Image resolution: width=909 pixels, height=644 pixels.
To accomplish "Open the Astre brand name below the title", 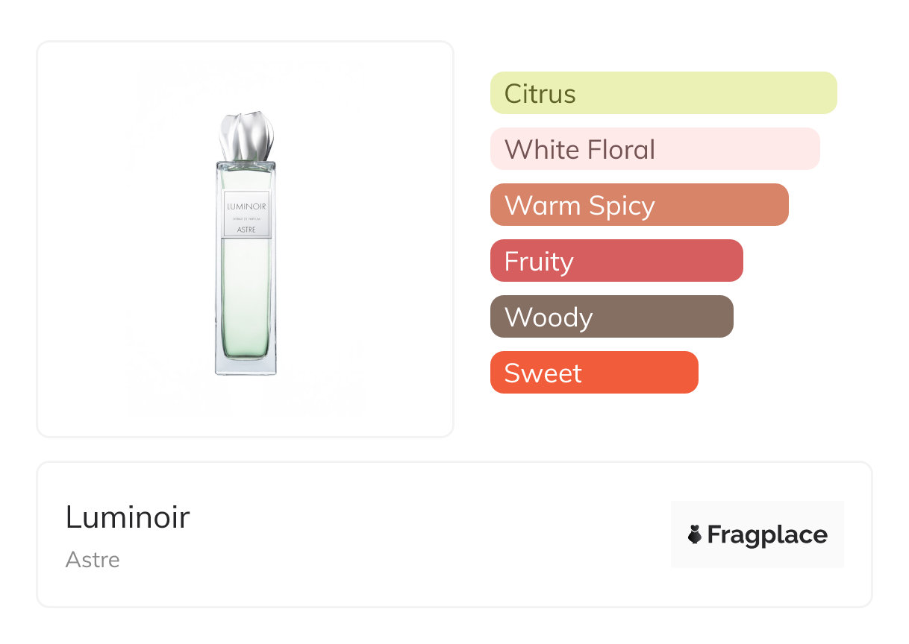I will point(93,560).
